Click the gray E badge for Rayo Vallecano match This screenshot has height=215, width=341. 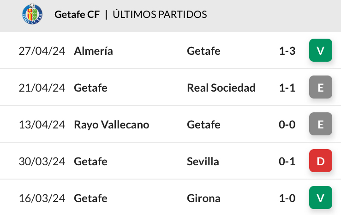(321, 124)
